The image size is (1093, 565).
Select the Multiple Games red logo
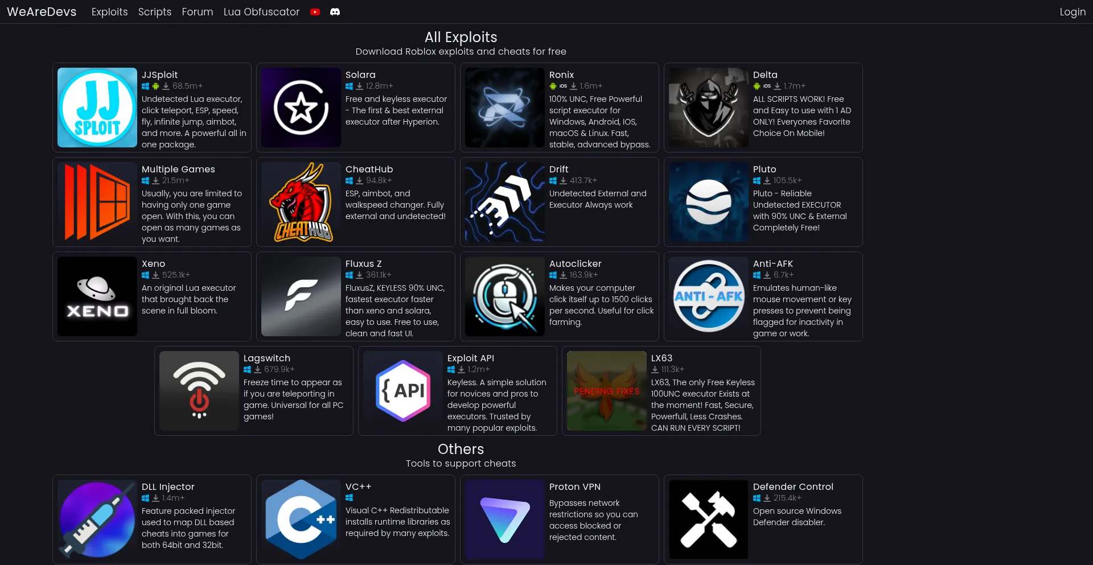pos(97,202)
